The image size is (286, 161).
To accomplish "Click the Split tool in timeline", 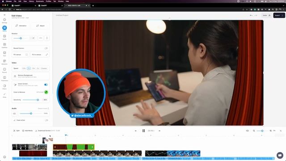I will 17,131.
